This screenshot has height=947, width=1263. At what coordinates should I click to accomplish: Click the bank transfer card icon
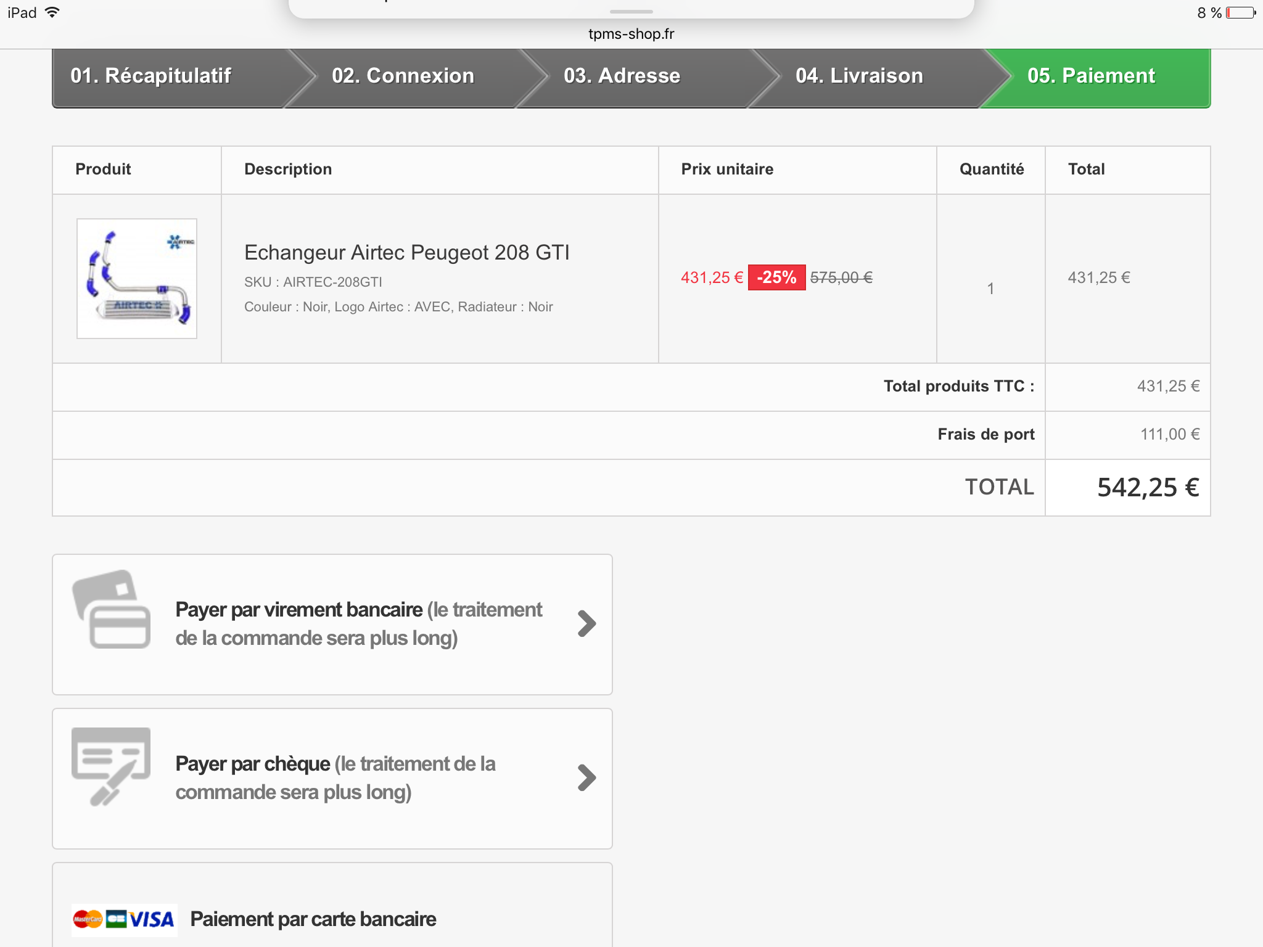(x=111, y=609)
